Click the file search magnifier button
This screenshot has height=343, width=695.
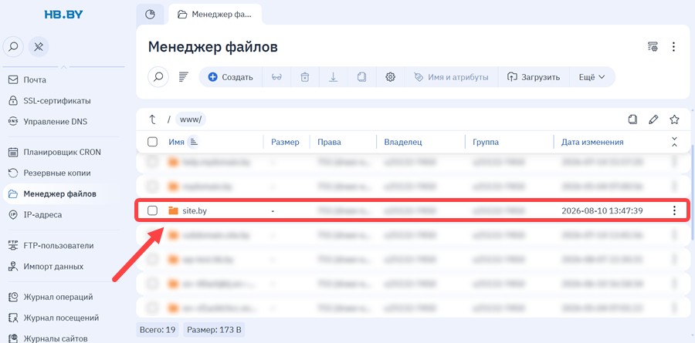click(x=158, y=77)
